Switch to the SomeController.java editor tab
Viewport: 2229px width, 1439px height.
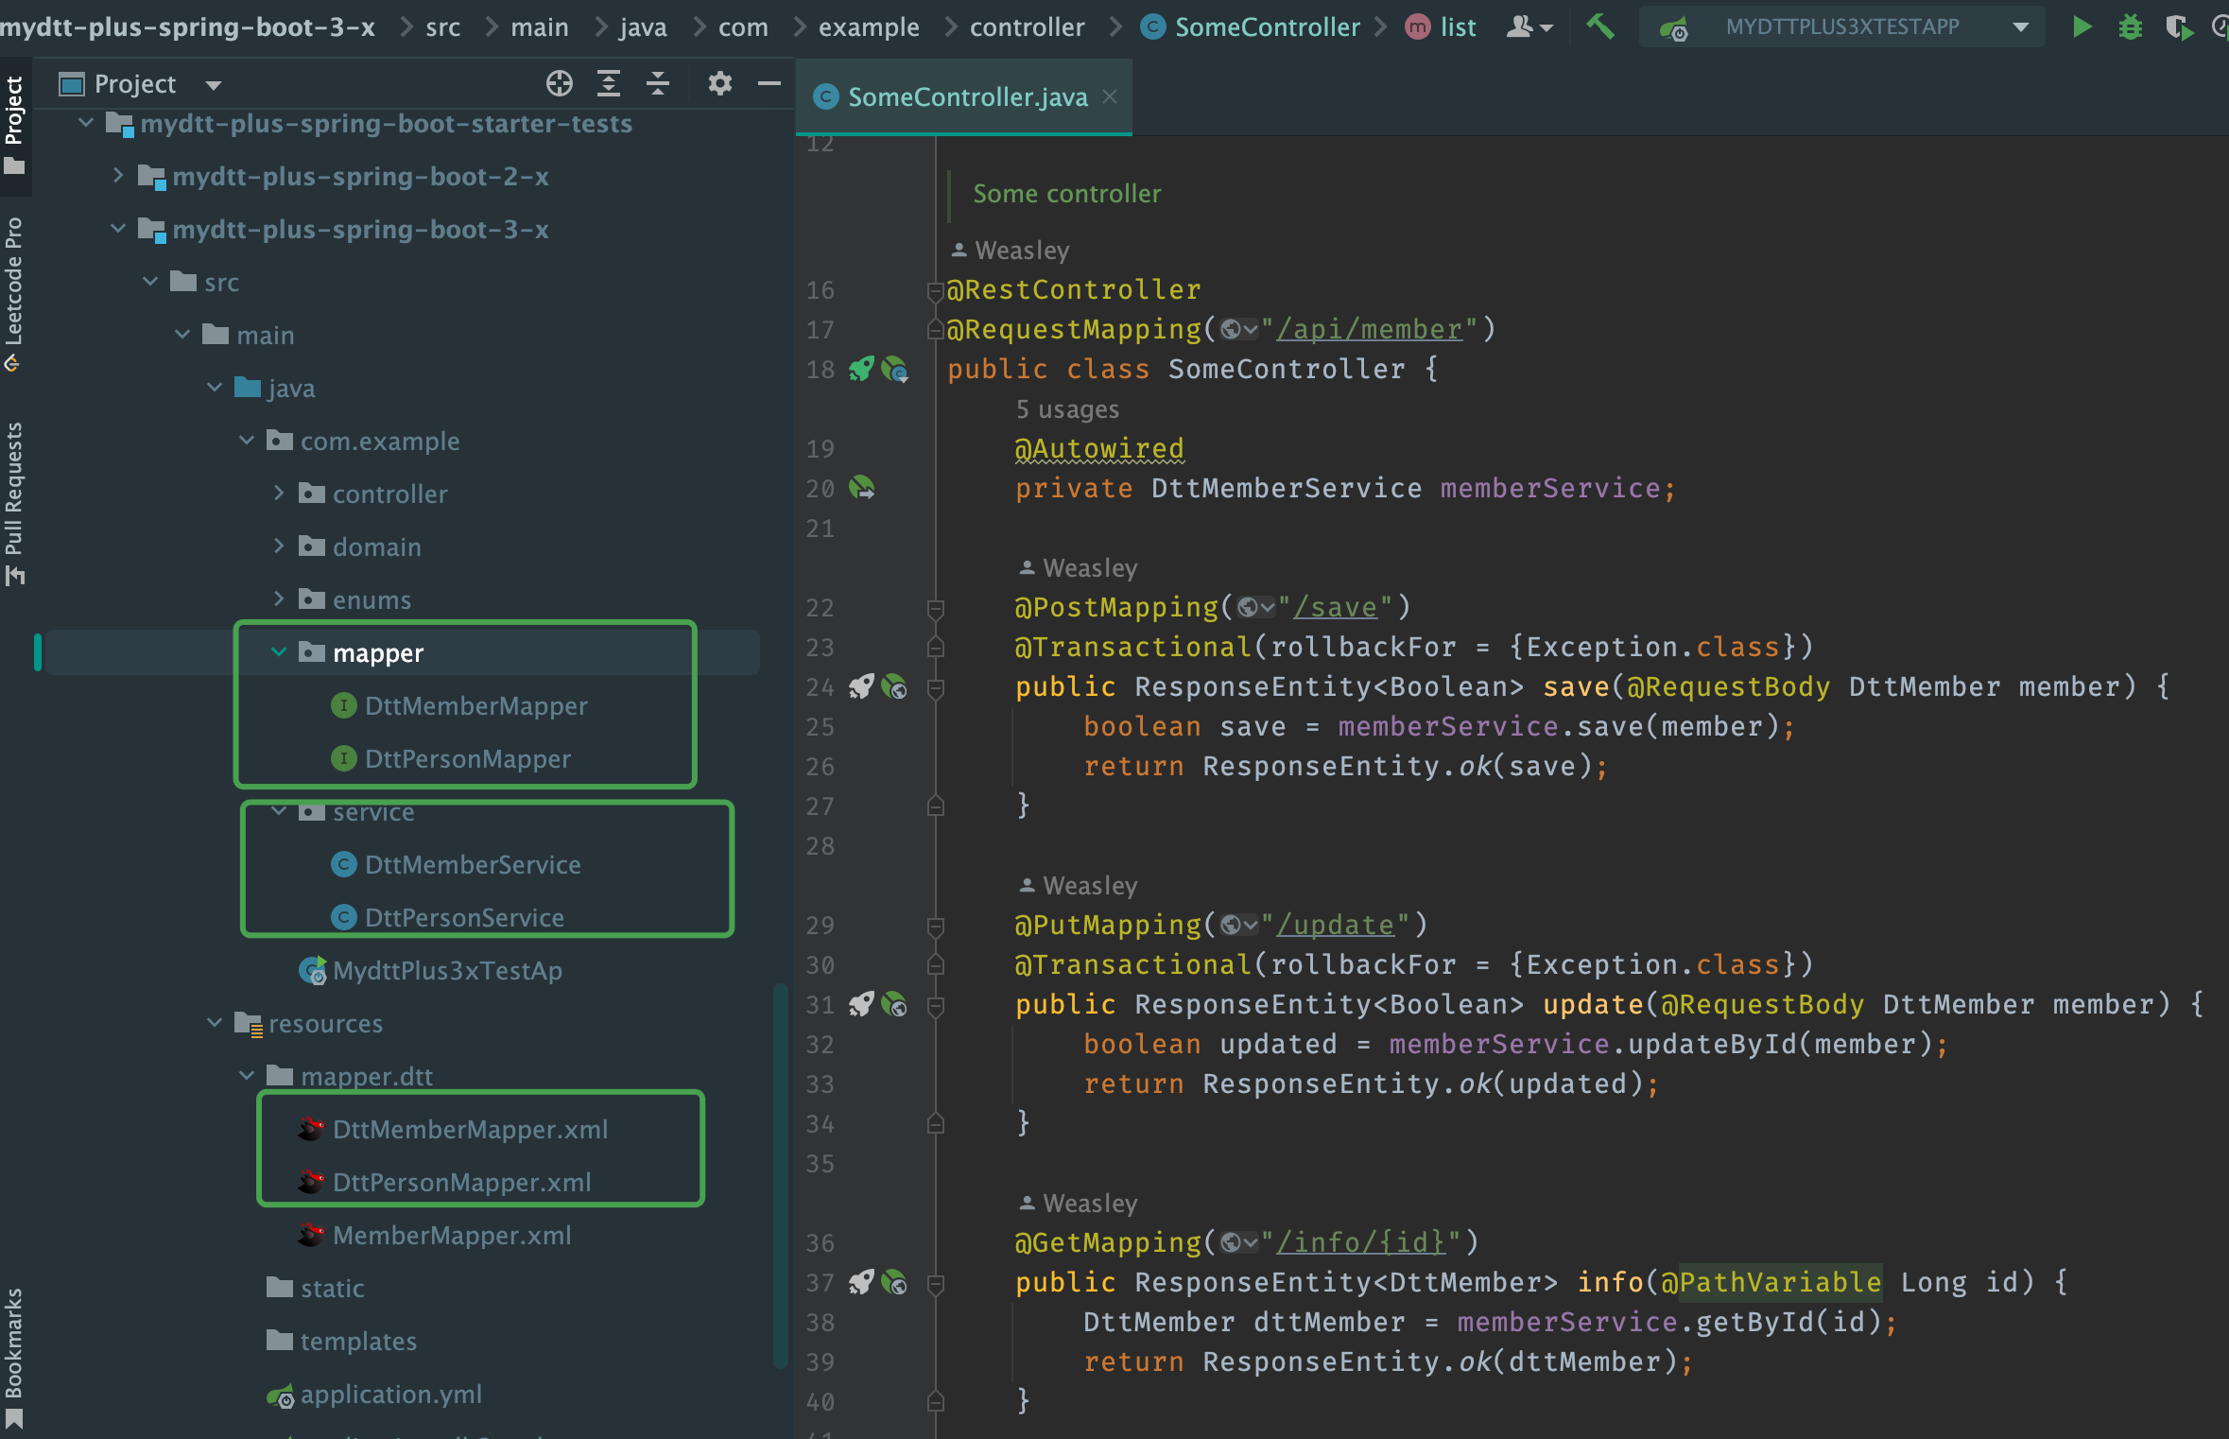click(x=966, y=96)
